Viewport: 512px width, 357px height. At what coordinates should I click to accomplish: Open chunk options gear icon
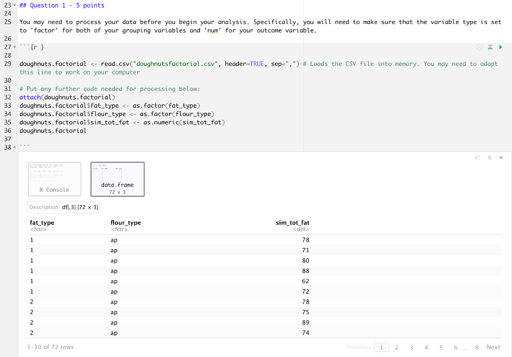tap(479, 47)
